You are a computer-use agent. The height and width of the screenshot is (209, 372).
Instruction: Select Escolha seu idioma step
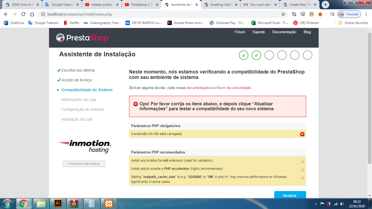point(78,70)
